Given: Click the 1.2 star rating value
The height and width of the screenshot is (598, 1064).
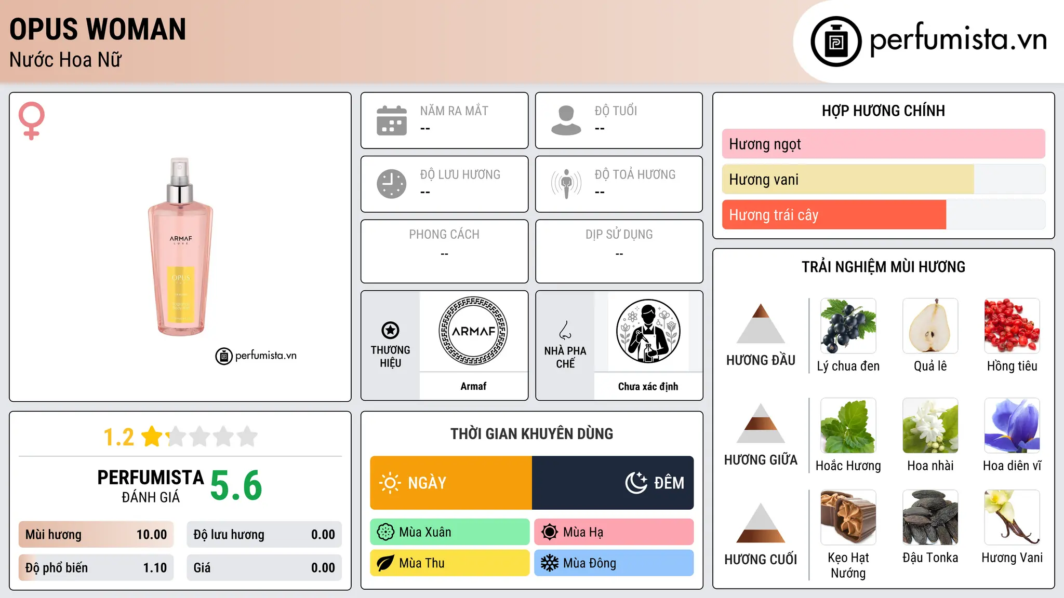Looking at the screenshot, I should coord(119,437).
